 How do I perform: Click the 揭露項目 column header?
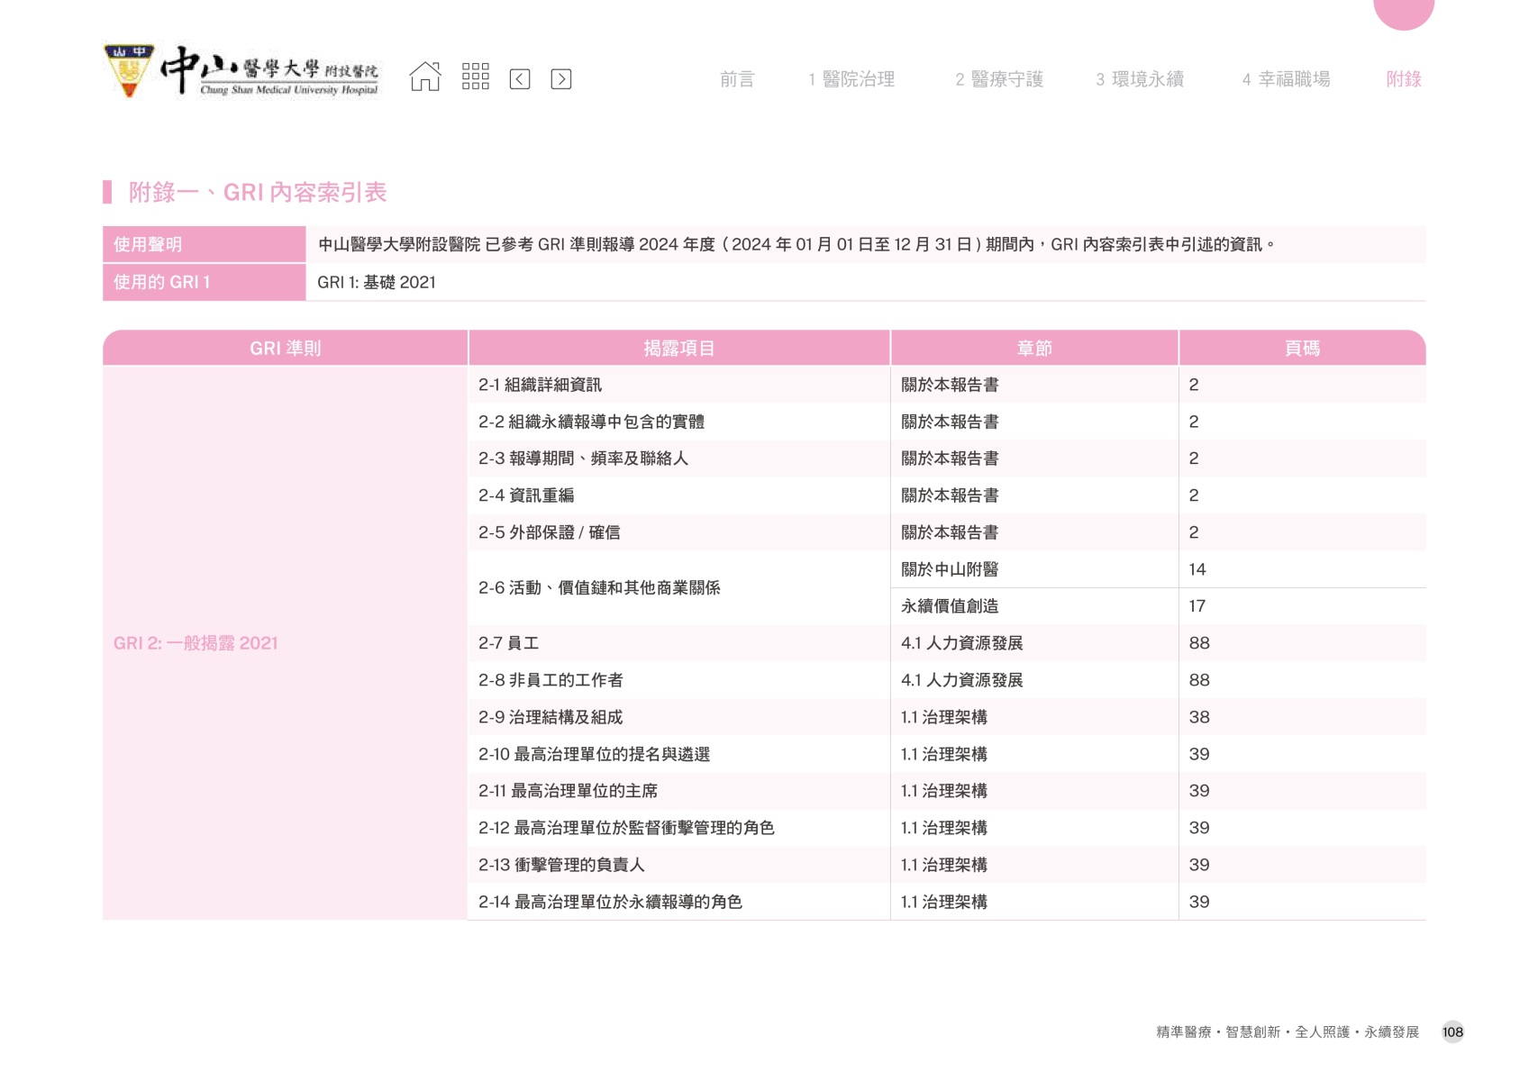(678, 349)
